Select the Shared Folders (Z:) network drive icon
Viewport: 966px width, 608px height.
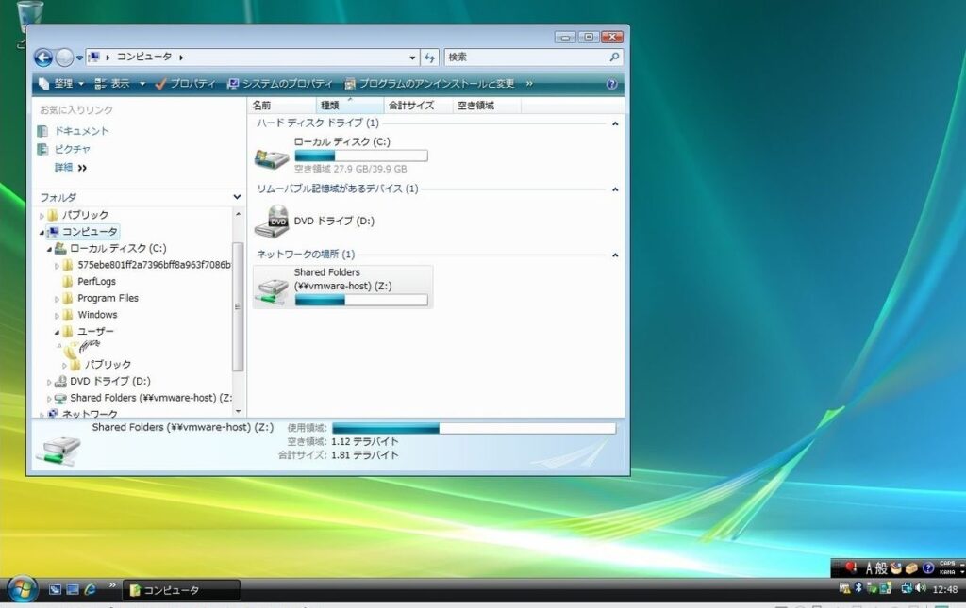pos(272,290)
